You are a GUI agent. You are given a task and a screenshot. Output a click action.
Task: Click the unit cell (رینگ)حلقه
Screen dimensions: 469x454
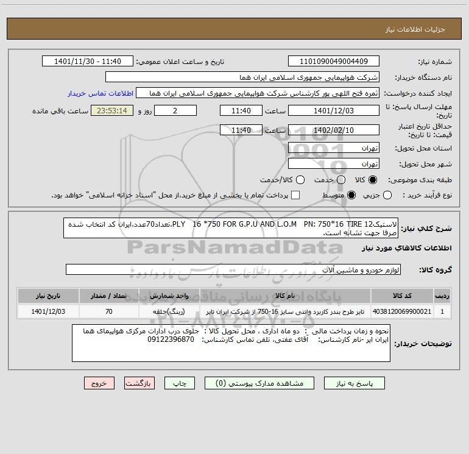click(x=169, y=311)
